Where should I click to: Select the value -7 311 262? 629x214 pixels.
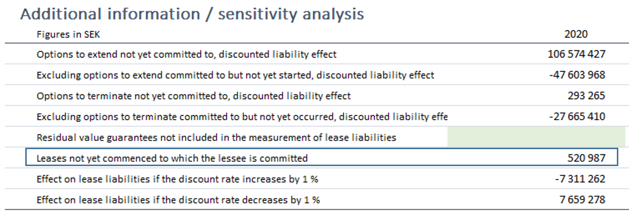coord(580,179)
